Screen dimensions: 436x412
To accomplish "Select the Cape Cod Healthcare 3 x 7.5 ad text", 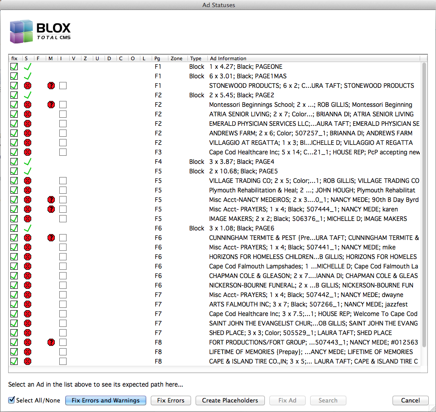I will [x=313, y=314].
